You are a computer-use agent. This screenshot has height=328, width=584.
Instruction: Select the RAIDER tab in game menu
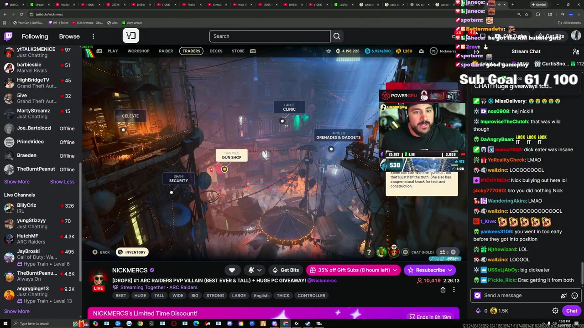point(166,51)
